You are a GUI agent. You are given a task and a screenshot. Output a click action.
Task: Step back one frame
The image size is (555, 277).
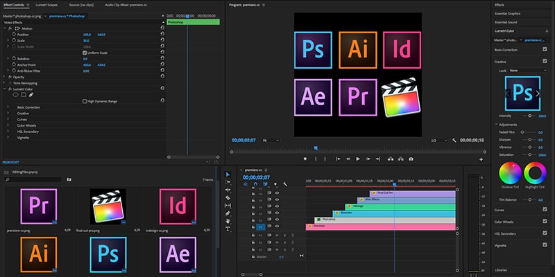[348, 159]
